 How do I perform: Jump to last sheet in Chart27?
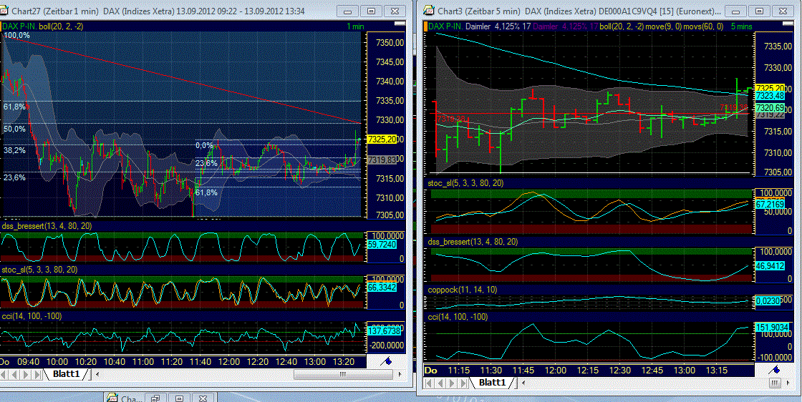[x=38, y=374]
